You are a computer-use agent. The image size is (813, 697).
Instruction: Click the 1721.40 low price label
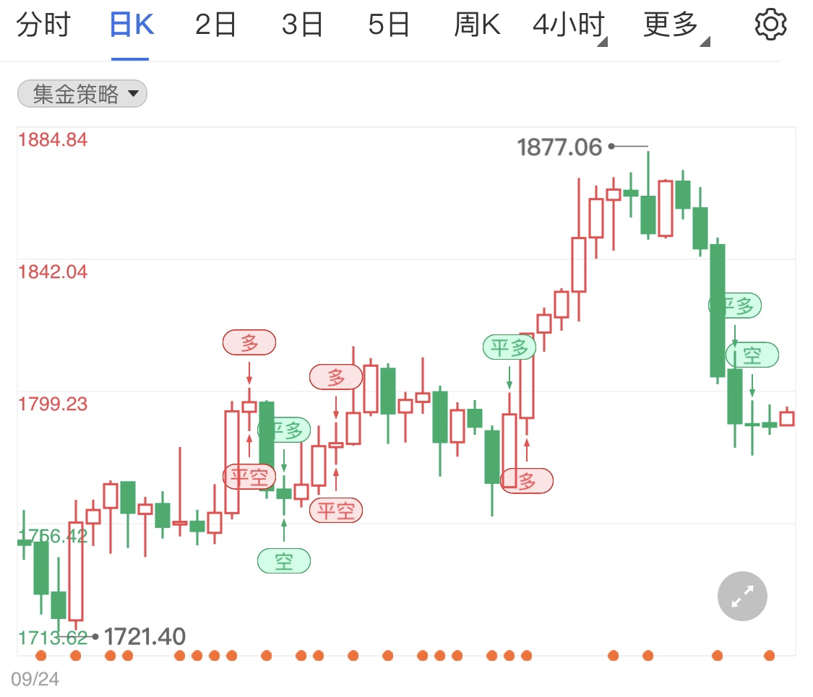pyautogui.click(x=144, y=636)
